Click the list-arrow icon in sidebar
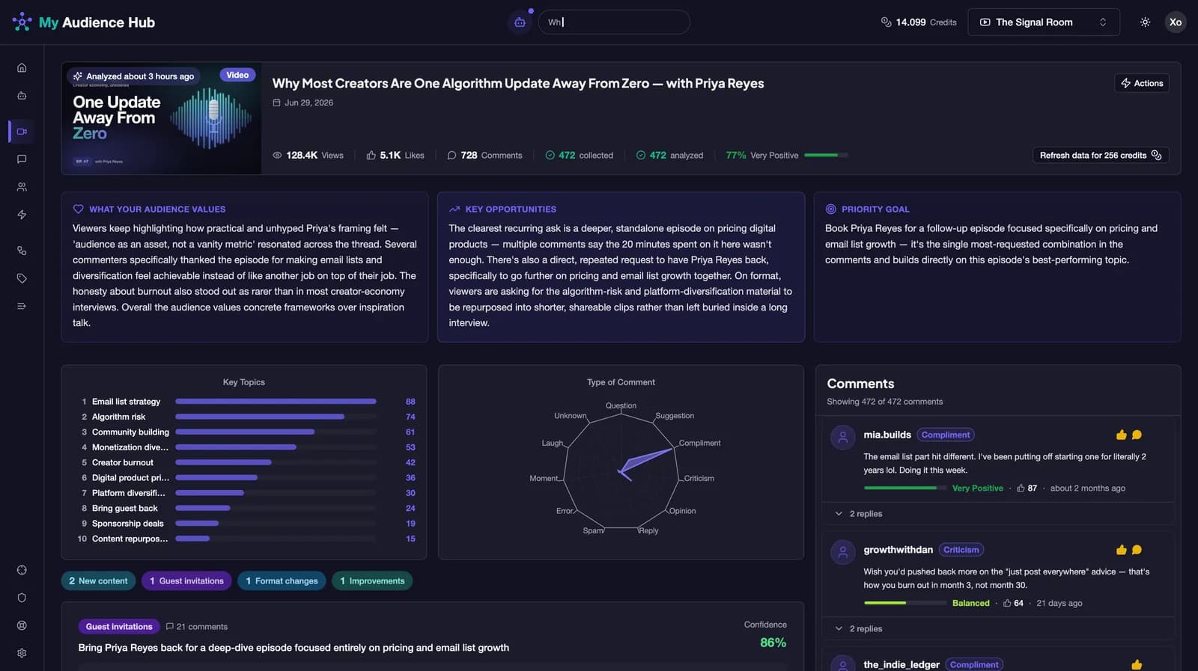 pos(22,306)
